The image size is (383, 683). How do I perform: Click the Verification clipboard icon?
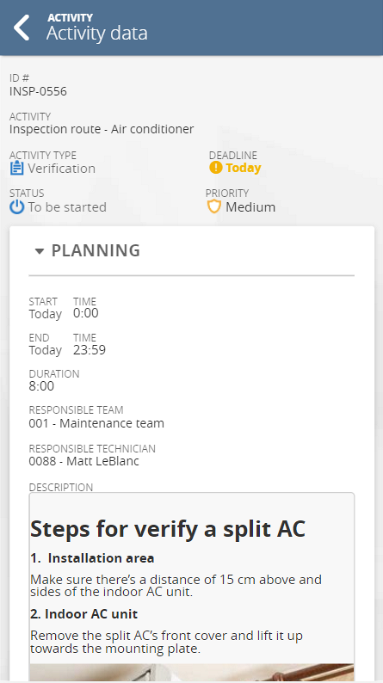tap(16, 168)
